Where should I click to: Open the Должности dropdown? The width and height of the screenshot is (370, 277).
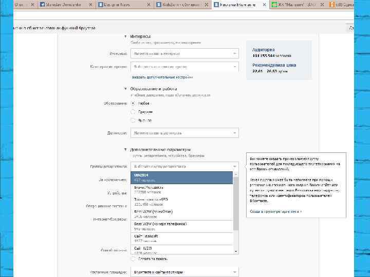pyautogui.click(x=185, y=133)
